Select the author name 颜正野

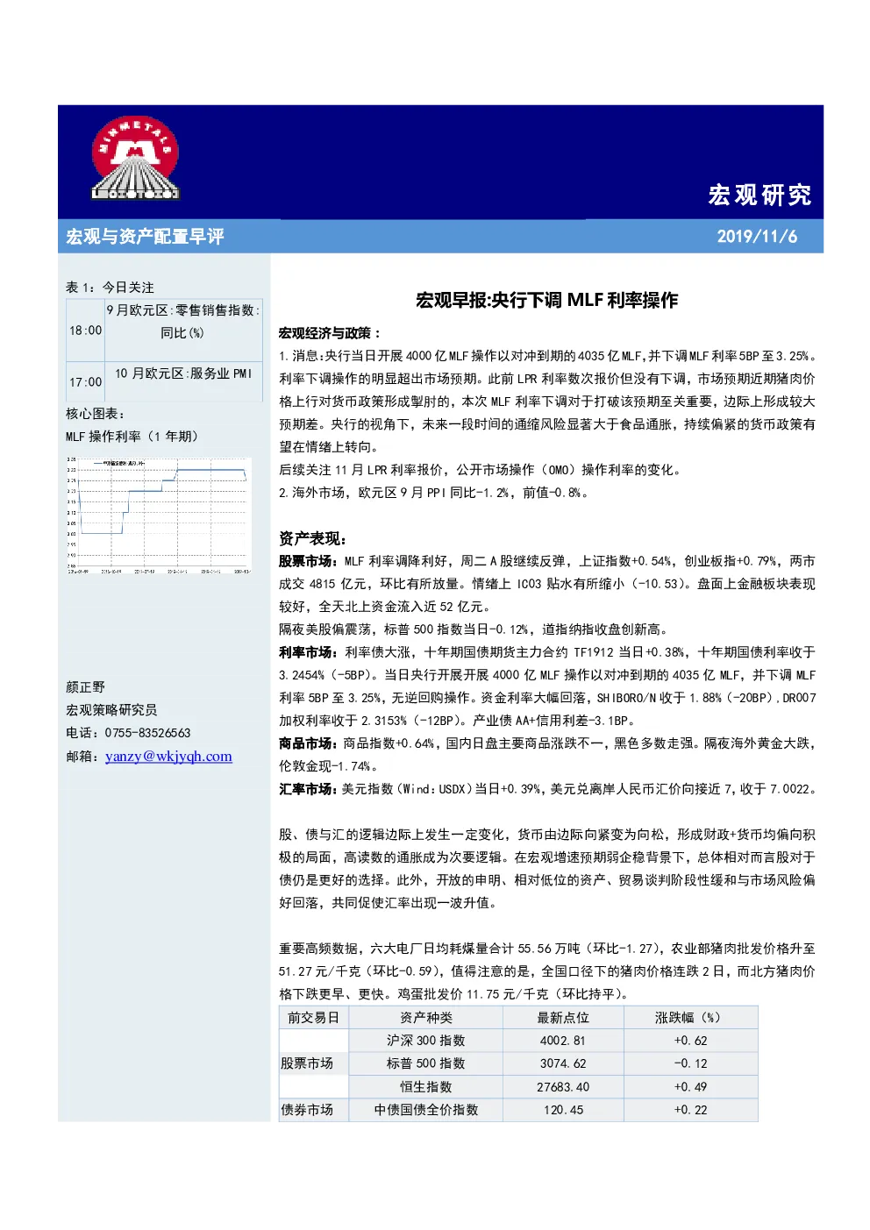pyautogui.click(x=85, y=686)
